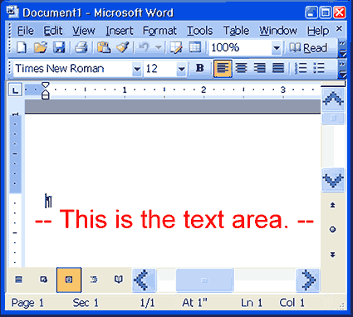
Task: Apply numbered list formatting
Action: [301, 68]
